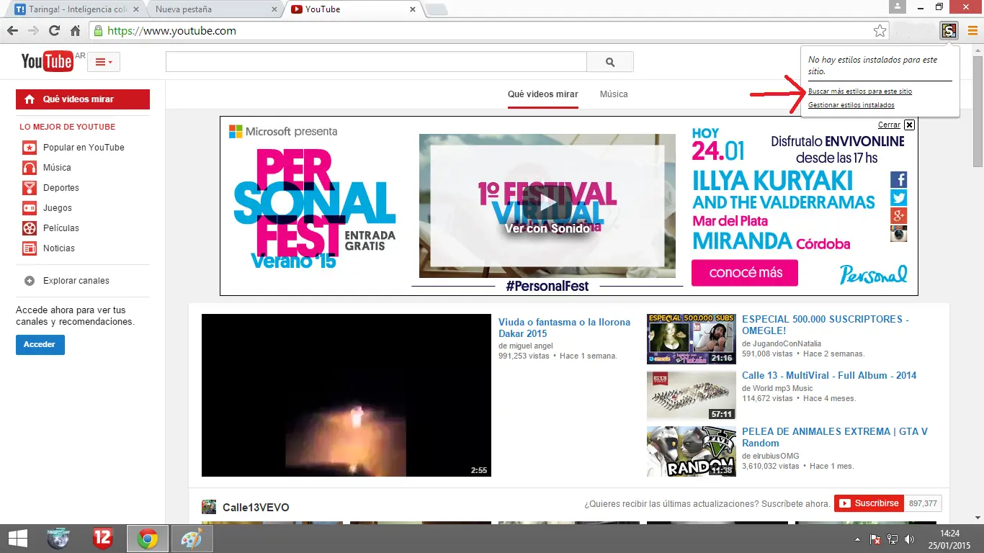
Task: Click the Chrome user profile button
Action: [x=897, y=6]
